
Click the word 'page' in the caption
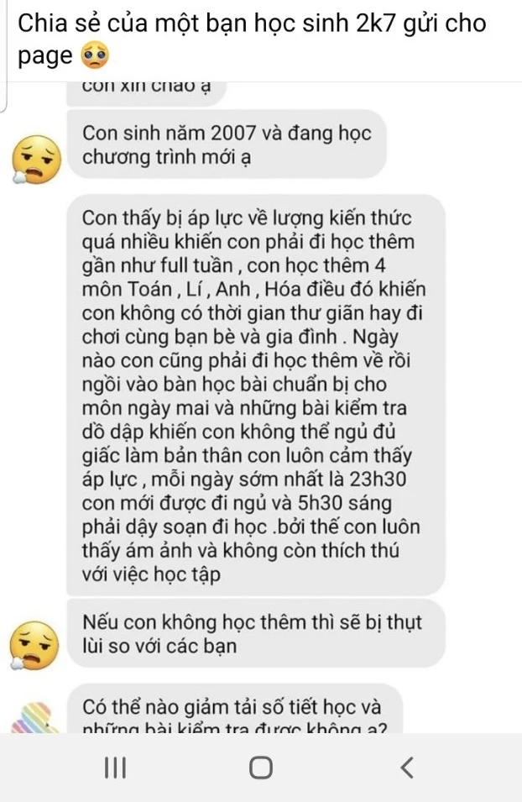(45, 55)
